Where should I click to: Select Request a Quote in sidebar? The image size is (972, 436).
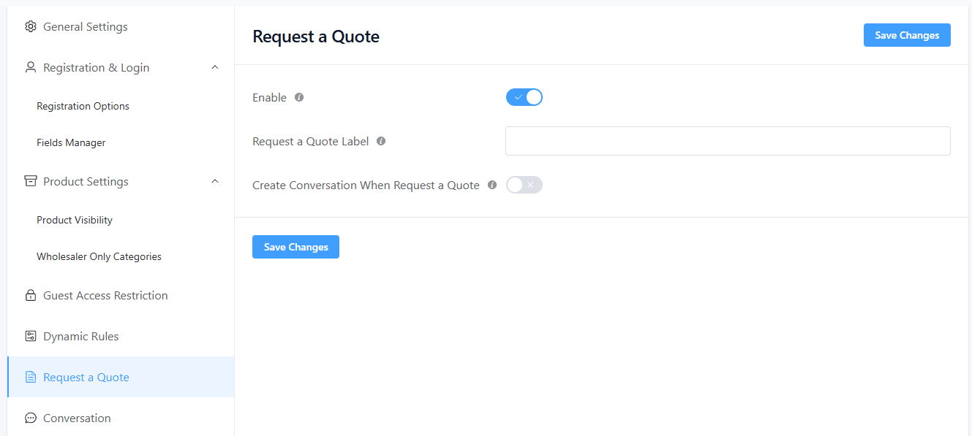click(x=121, y=377)
